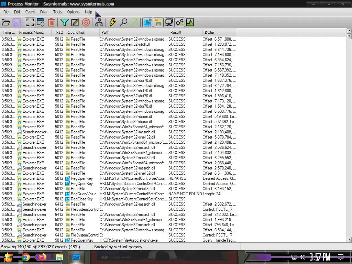Click Query: HandleTag detail cell

point(219,240)
